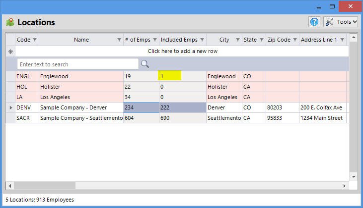Screen dimensions: 363x208
Task: Click the Locations map pin icon
Action: click(x=10, y=22)
